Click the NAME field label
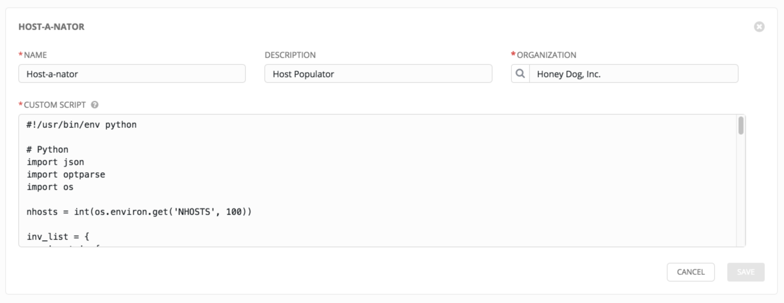The image size is (784, 303). click(35, 55)
